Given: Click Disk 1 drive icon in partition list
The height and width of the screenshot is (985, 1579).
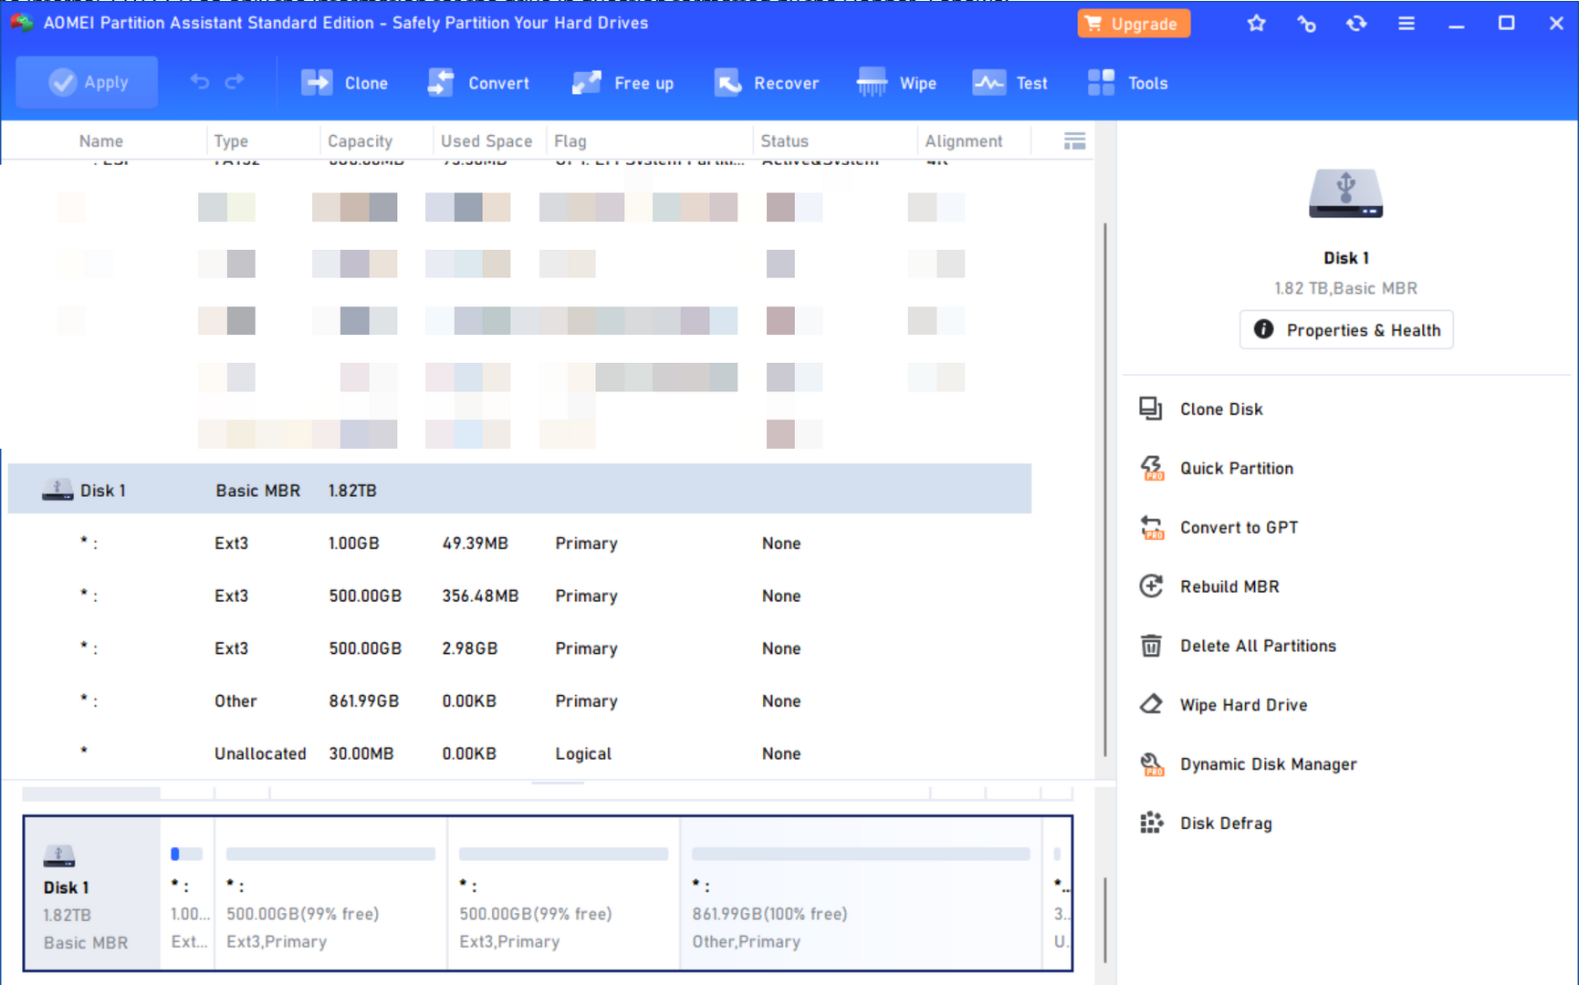Looking at the screenshot, I should click(x=58, y=490).
